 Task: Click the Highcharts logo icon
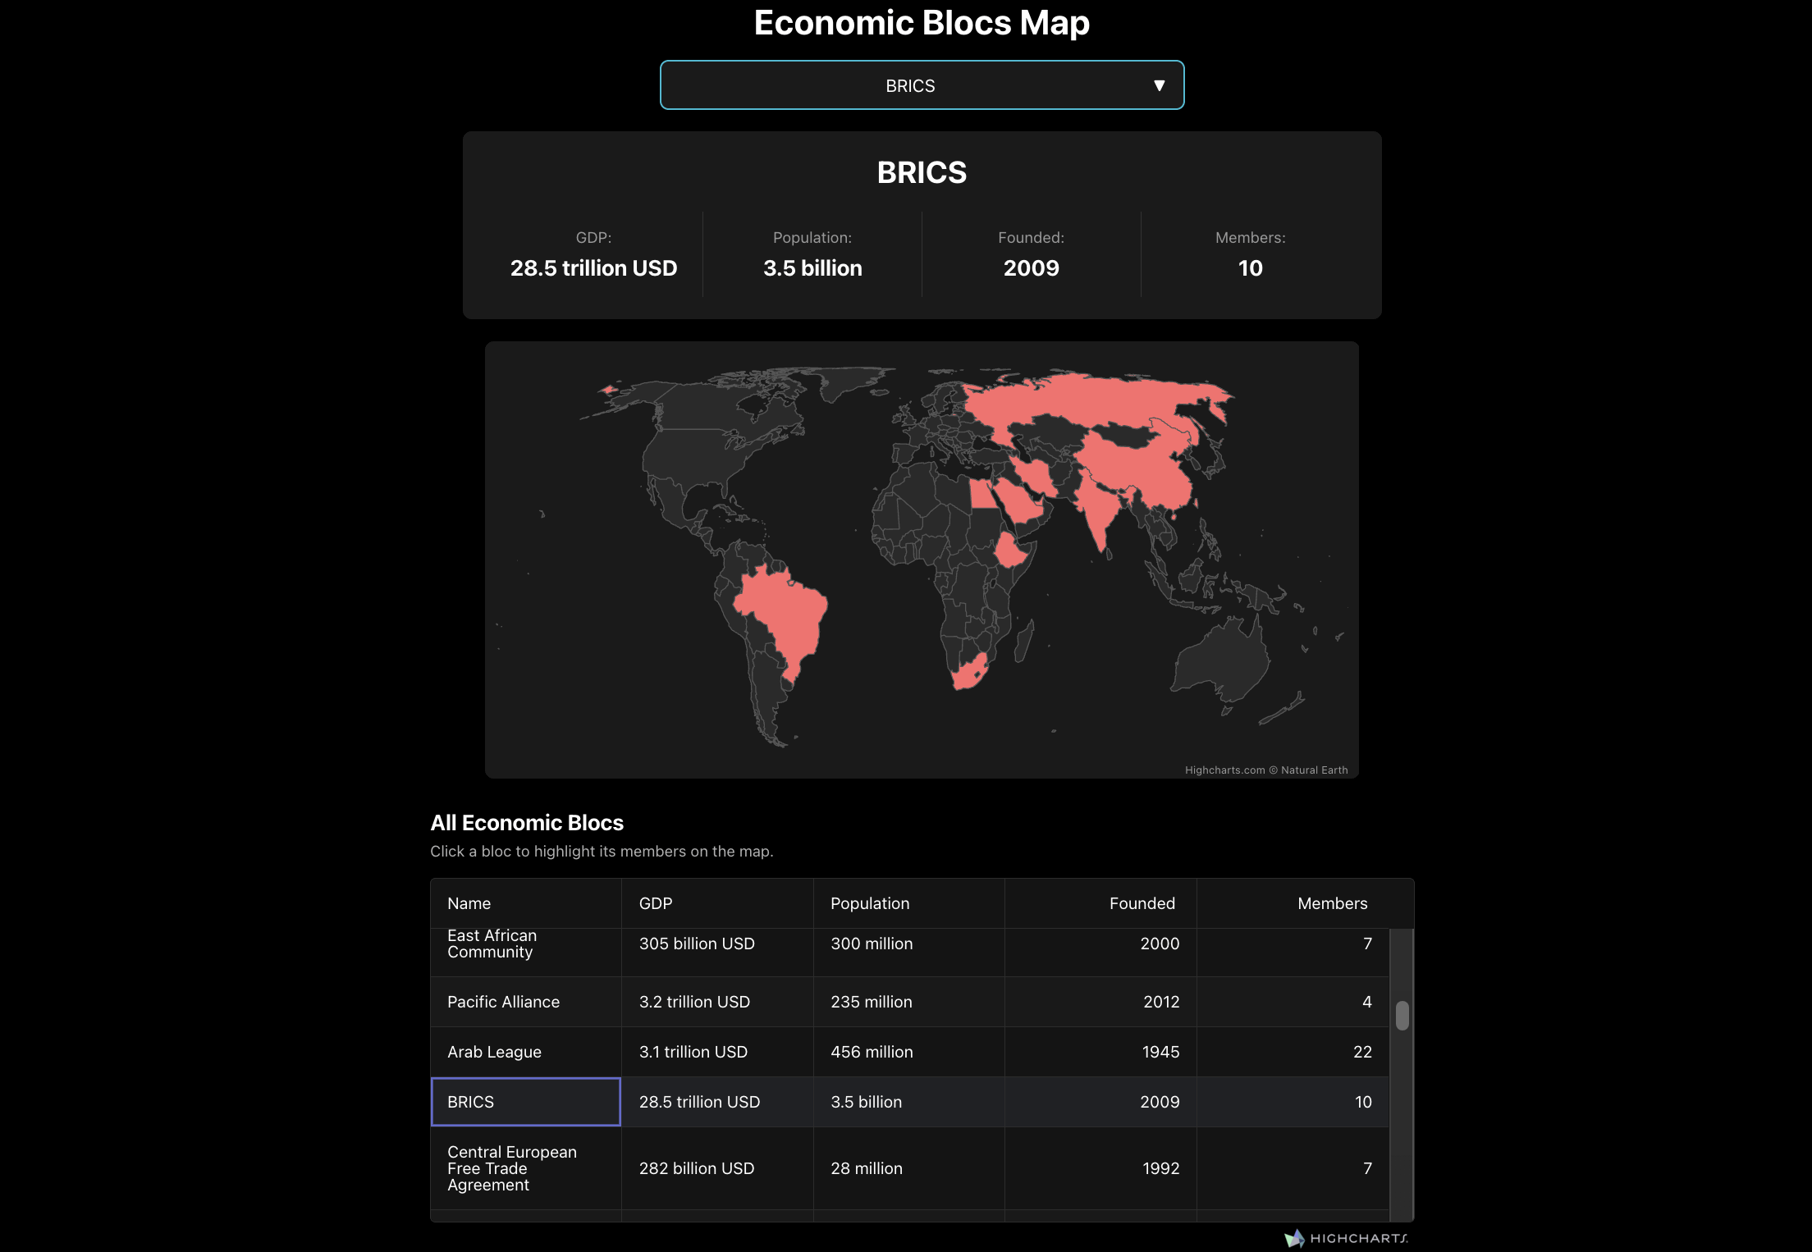click(x=1294, y=1238)
